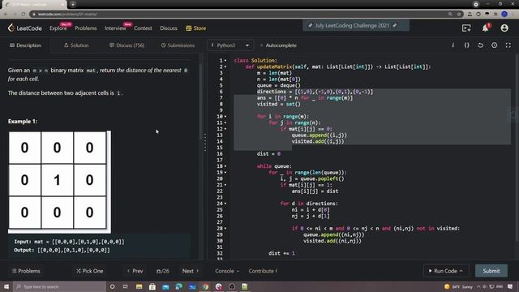Open Problems in the top navigation
The image size is (519, 292).
[x=86, y=28]
